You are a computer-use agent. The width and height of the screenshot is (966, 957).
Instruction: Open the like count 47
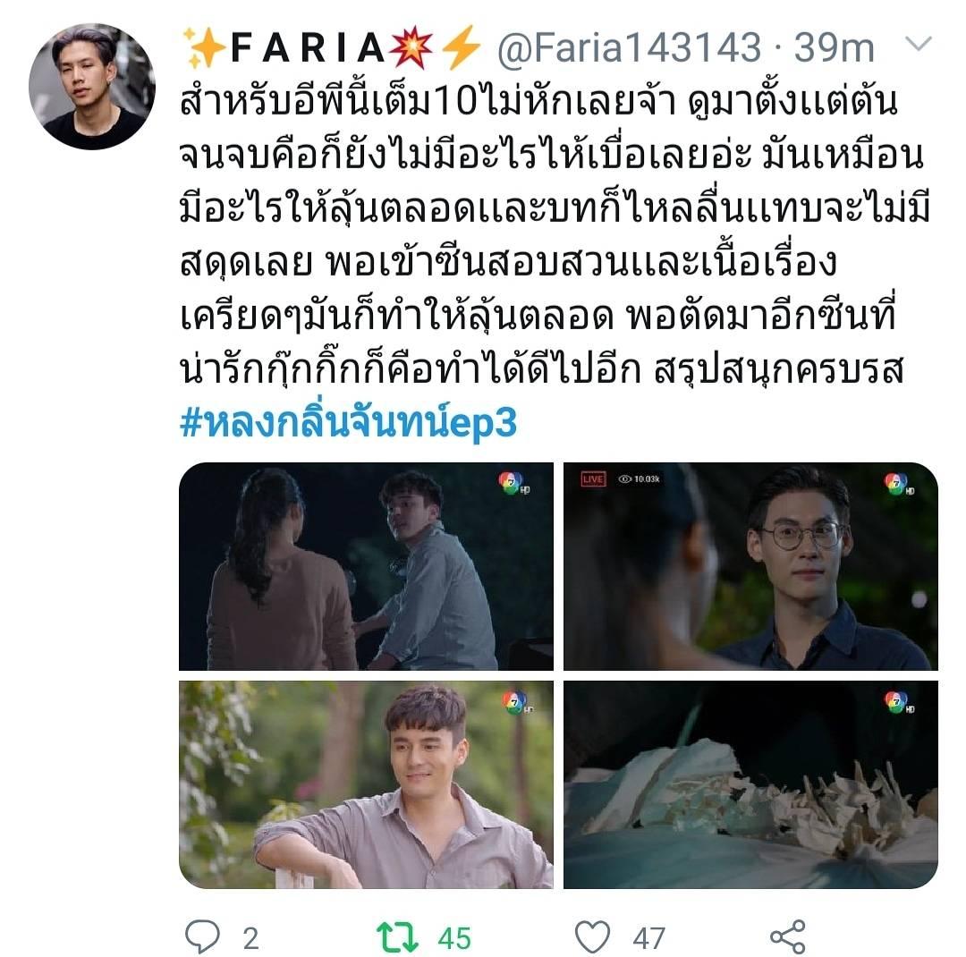coord(648,938)
